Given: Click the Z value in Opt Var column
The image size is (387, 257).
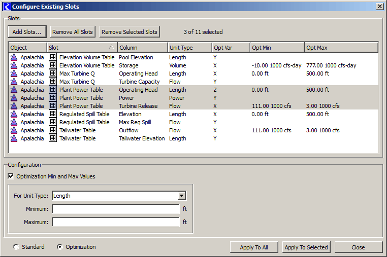Looking at the screenshot, I should tap(215, 90).
